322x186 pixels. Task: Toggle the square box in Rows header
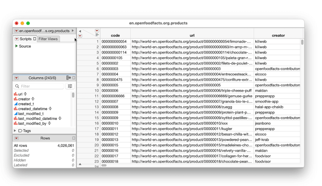pos(74,138)
